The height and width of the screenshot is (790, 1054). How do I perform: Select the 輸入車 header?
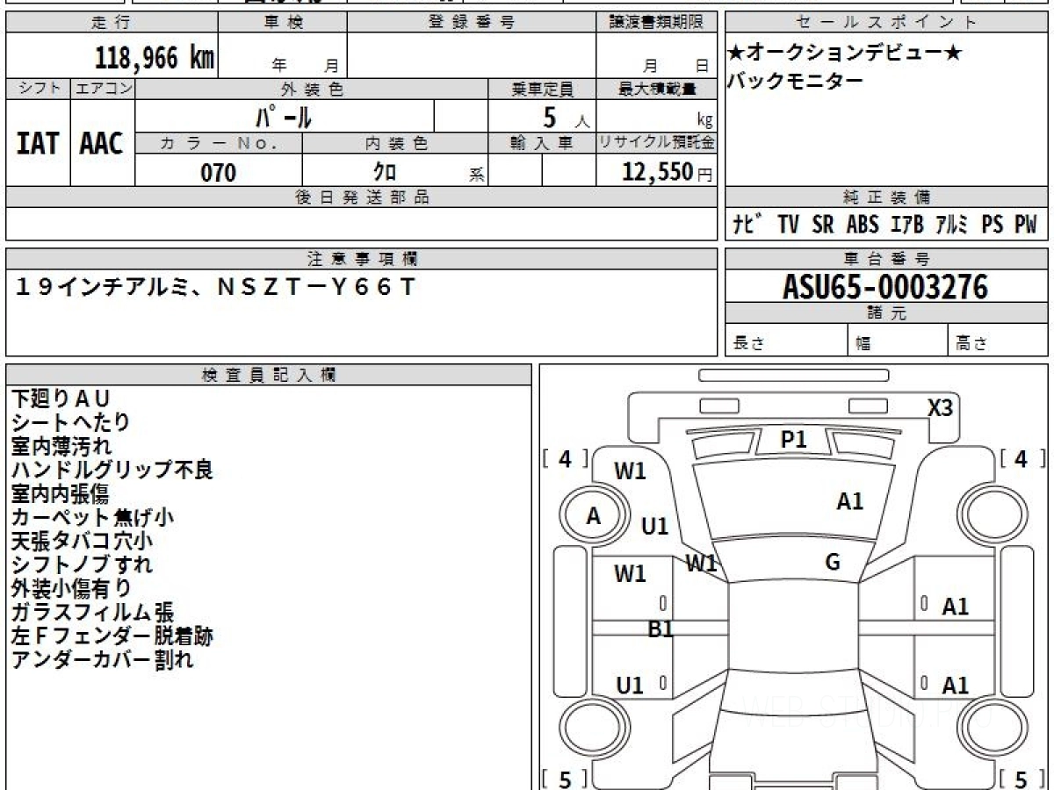(542, 143)
